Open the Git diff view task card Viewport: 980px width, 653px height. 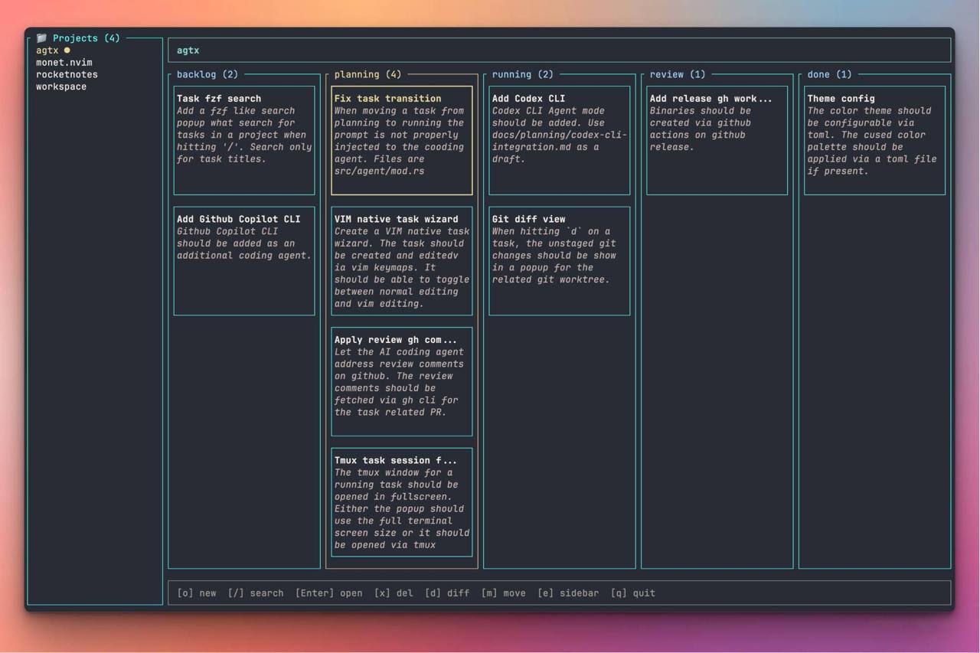point(560,261)
